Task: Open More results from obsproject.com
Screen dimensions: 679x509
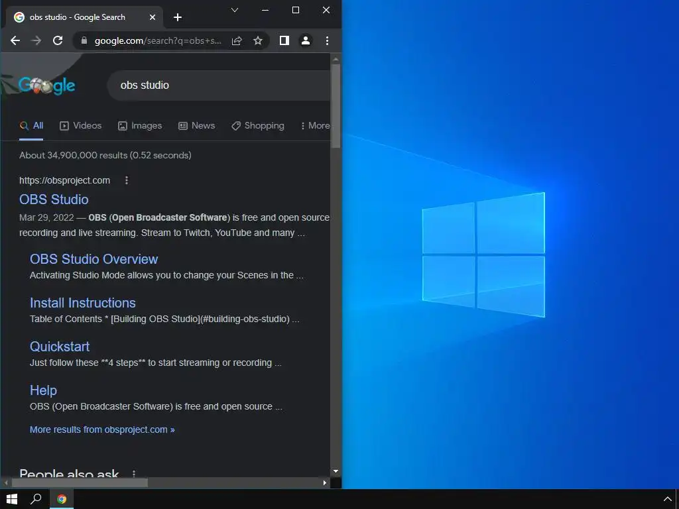Action: tap(102, 429)
